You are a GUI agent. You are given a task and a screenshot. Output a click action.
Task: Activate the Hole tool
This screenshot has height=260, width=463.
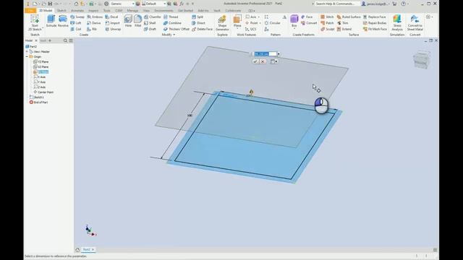click(x=128, y=21)
